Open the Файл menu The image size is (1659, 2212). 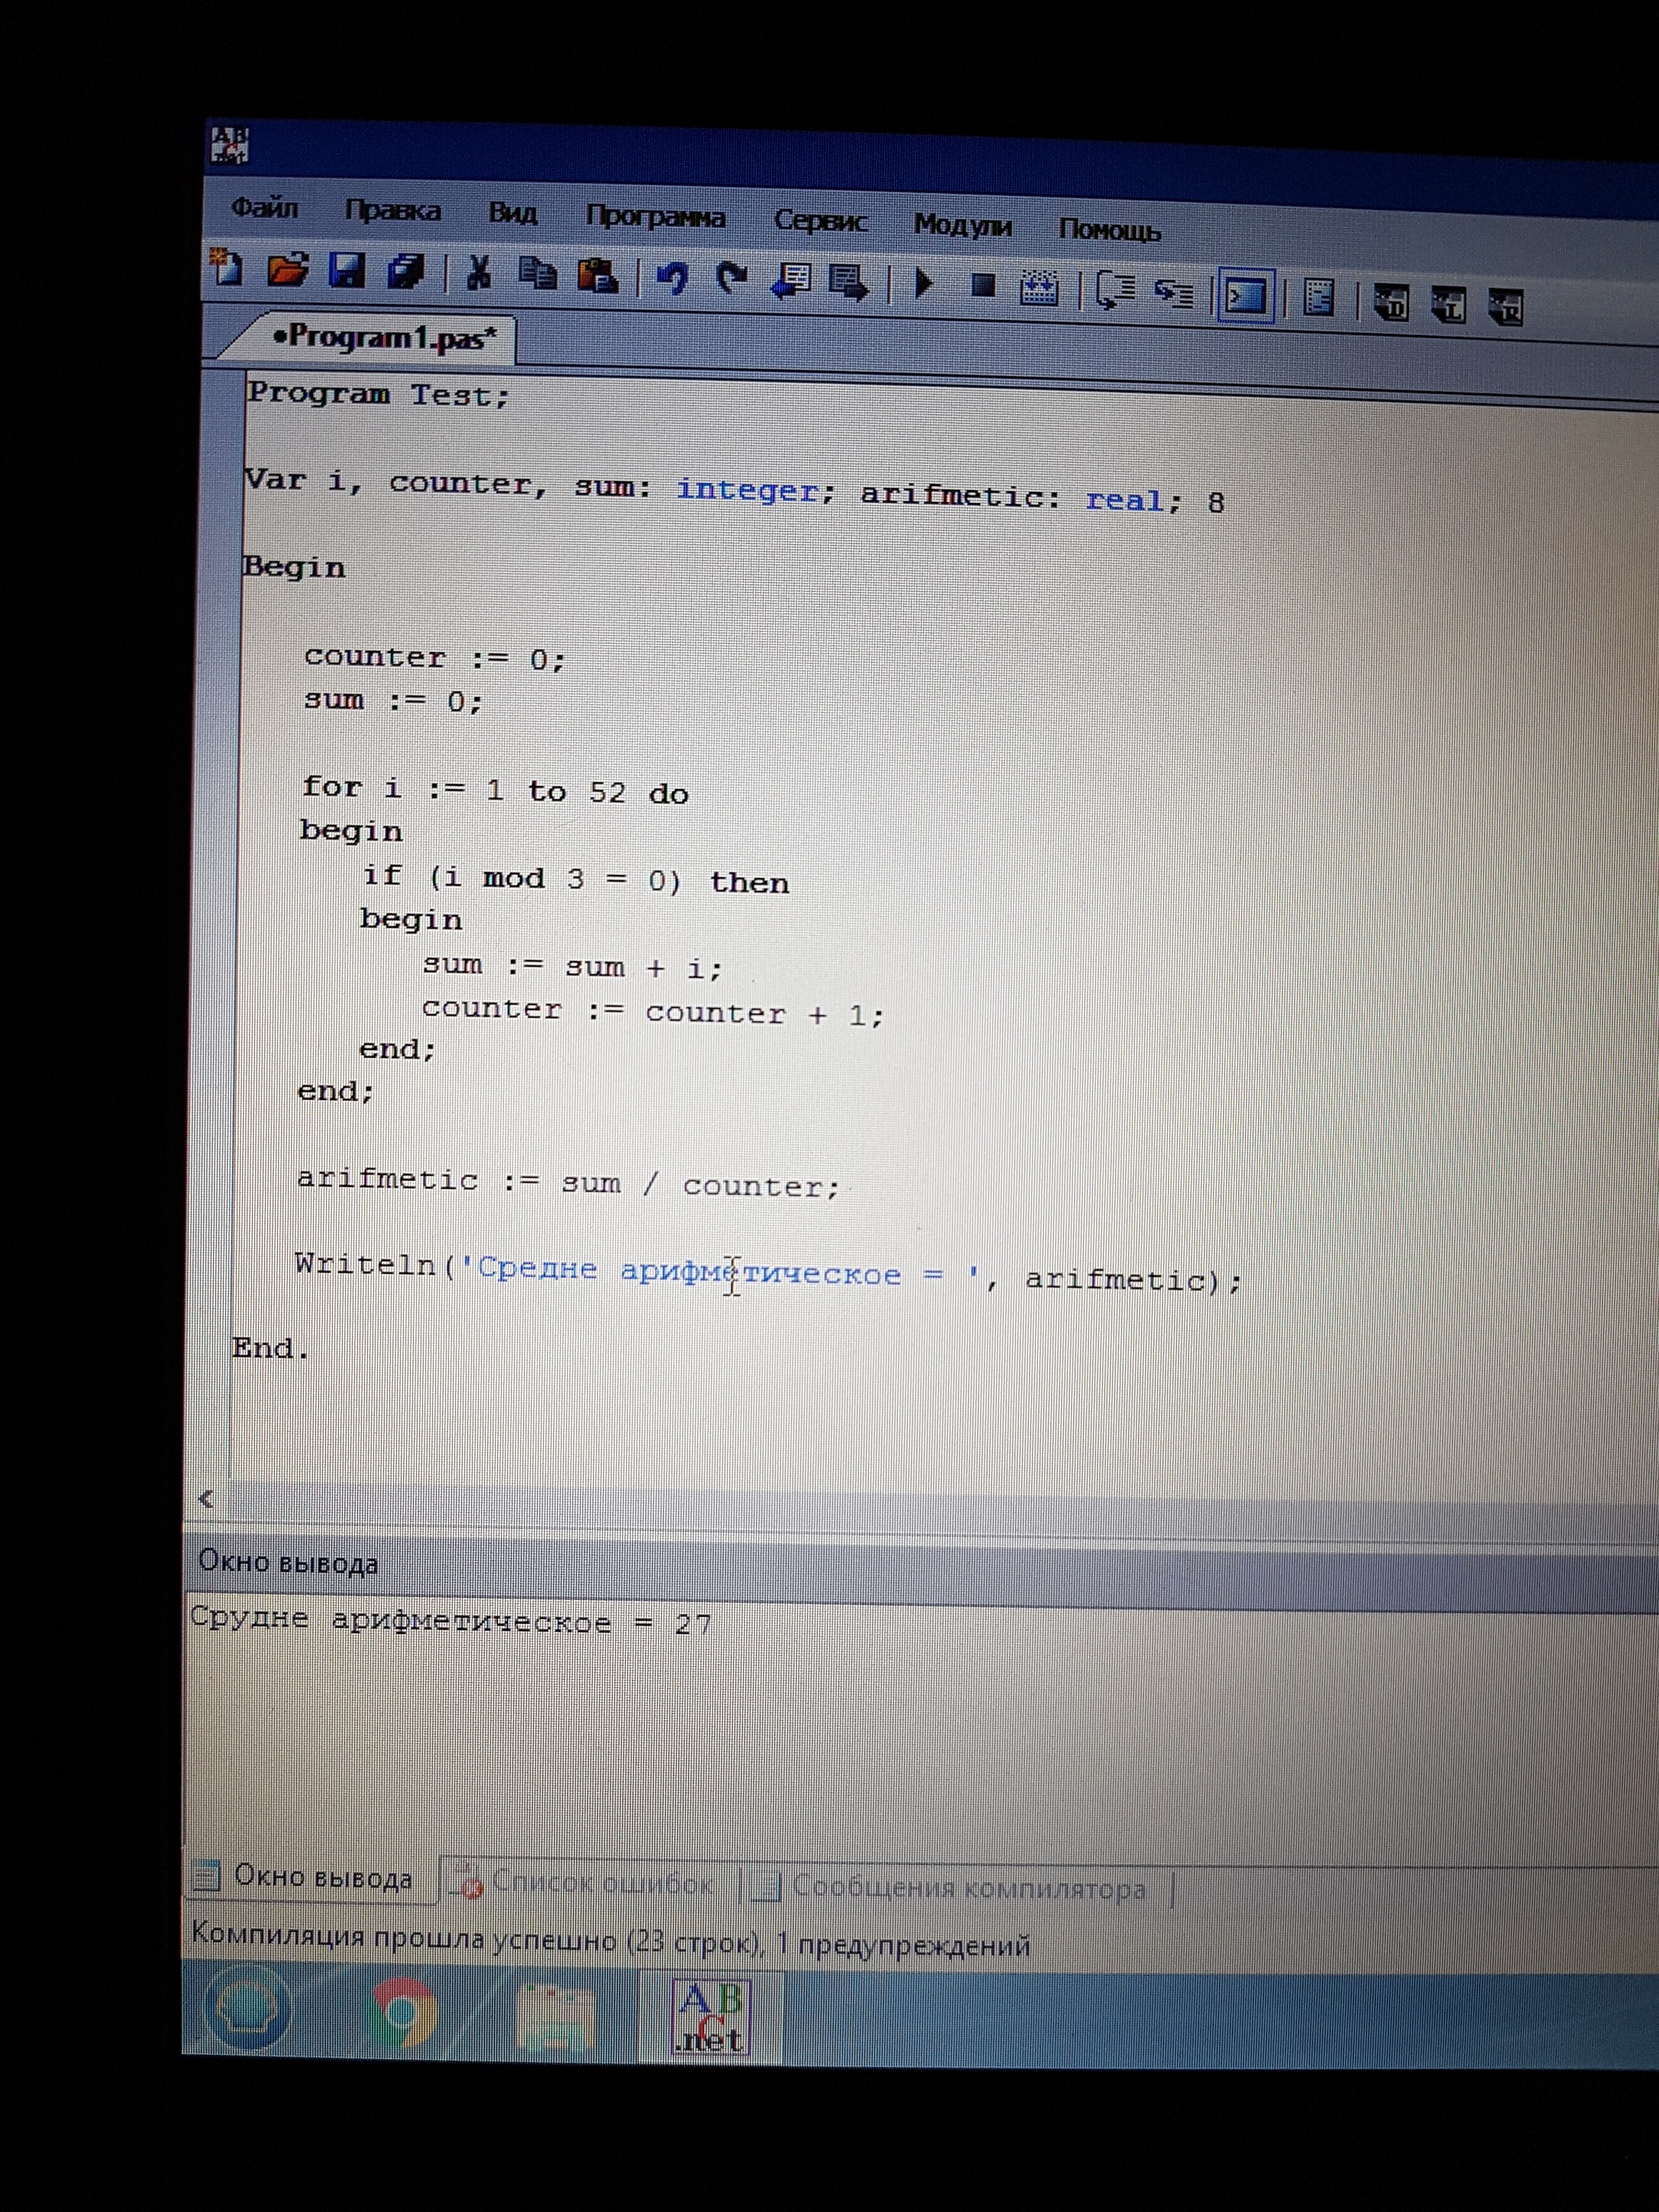264,208
